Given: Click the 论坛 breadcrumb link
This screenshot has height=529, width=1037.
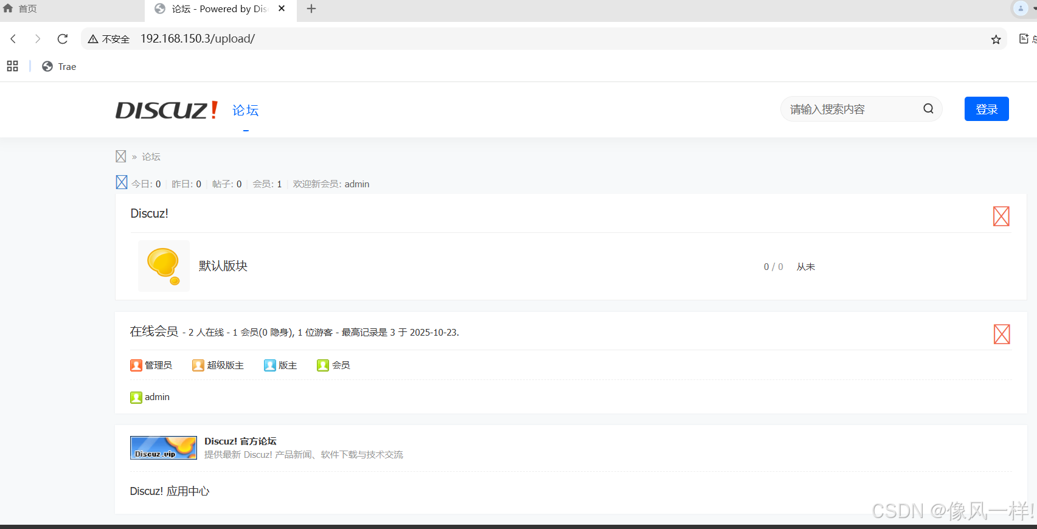Looking at the screenshot, I should pos(151,157).
